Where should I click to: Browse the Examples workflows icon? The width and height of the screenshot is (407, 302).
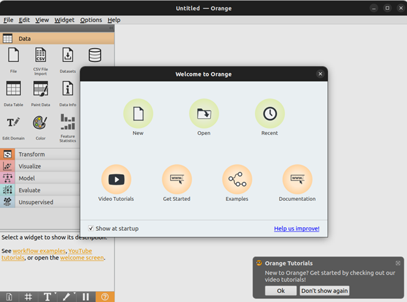click(x=237, y=179)
